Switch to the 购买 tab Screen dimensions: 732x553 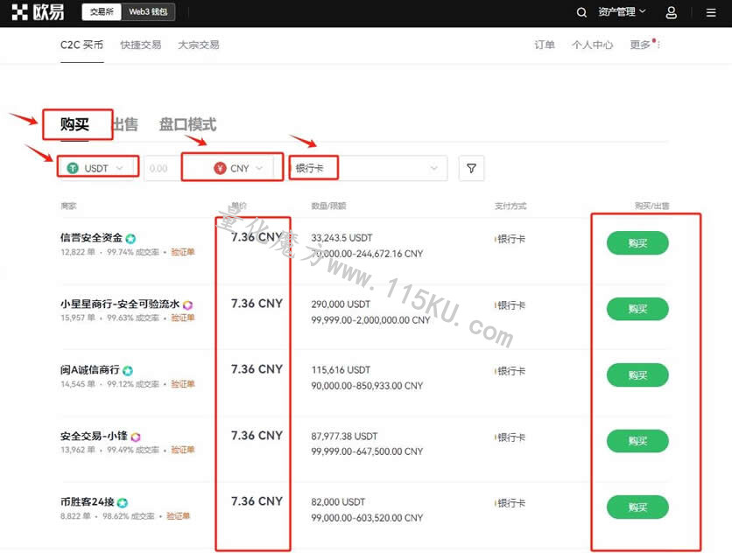(x=74, y=124)
